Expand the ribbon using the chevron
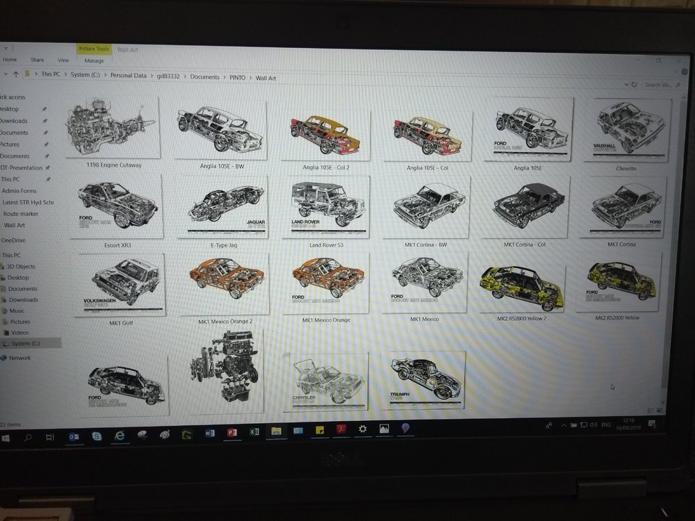 (677, 72)
